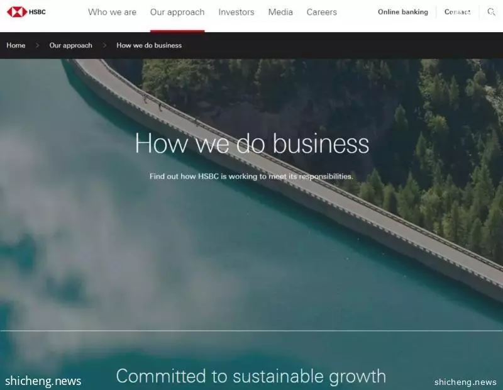Open the Investors menu item
The width and height of the screenshot is (503, 390).
(236, 12)
